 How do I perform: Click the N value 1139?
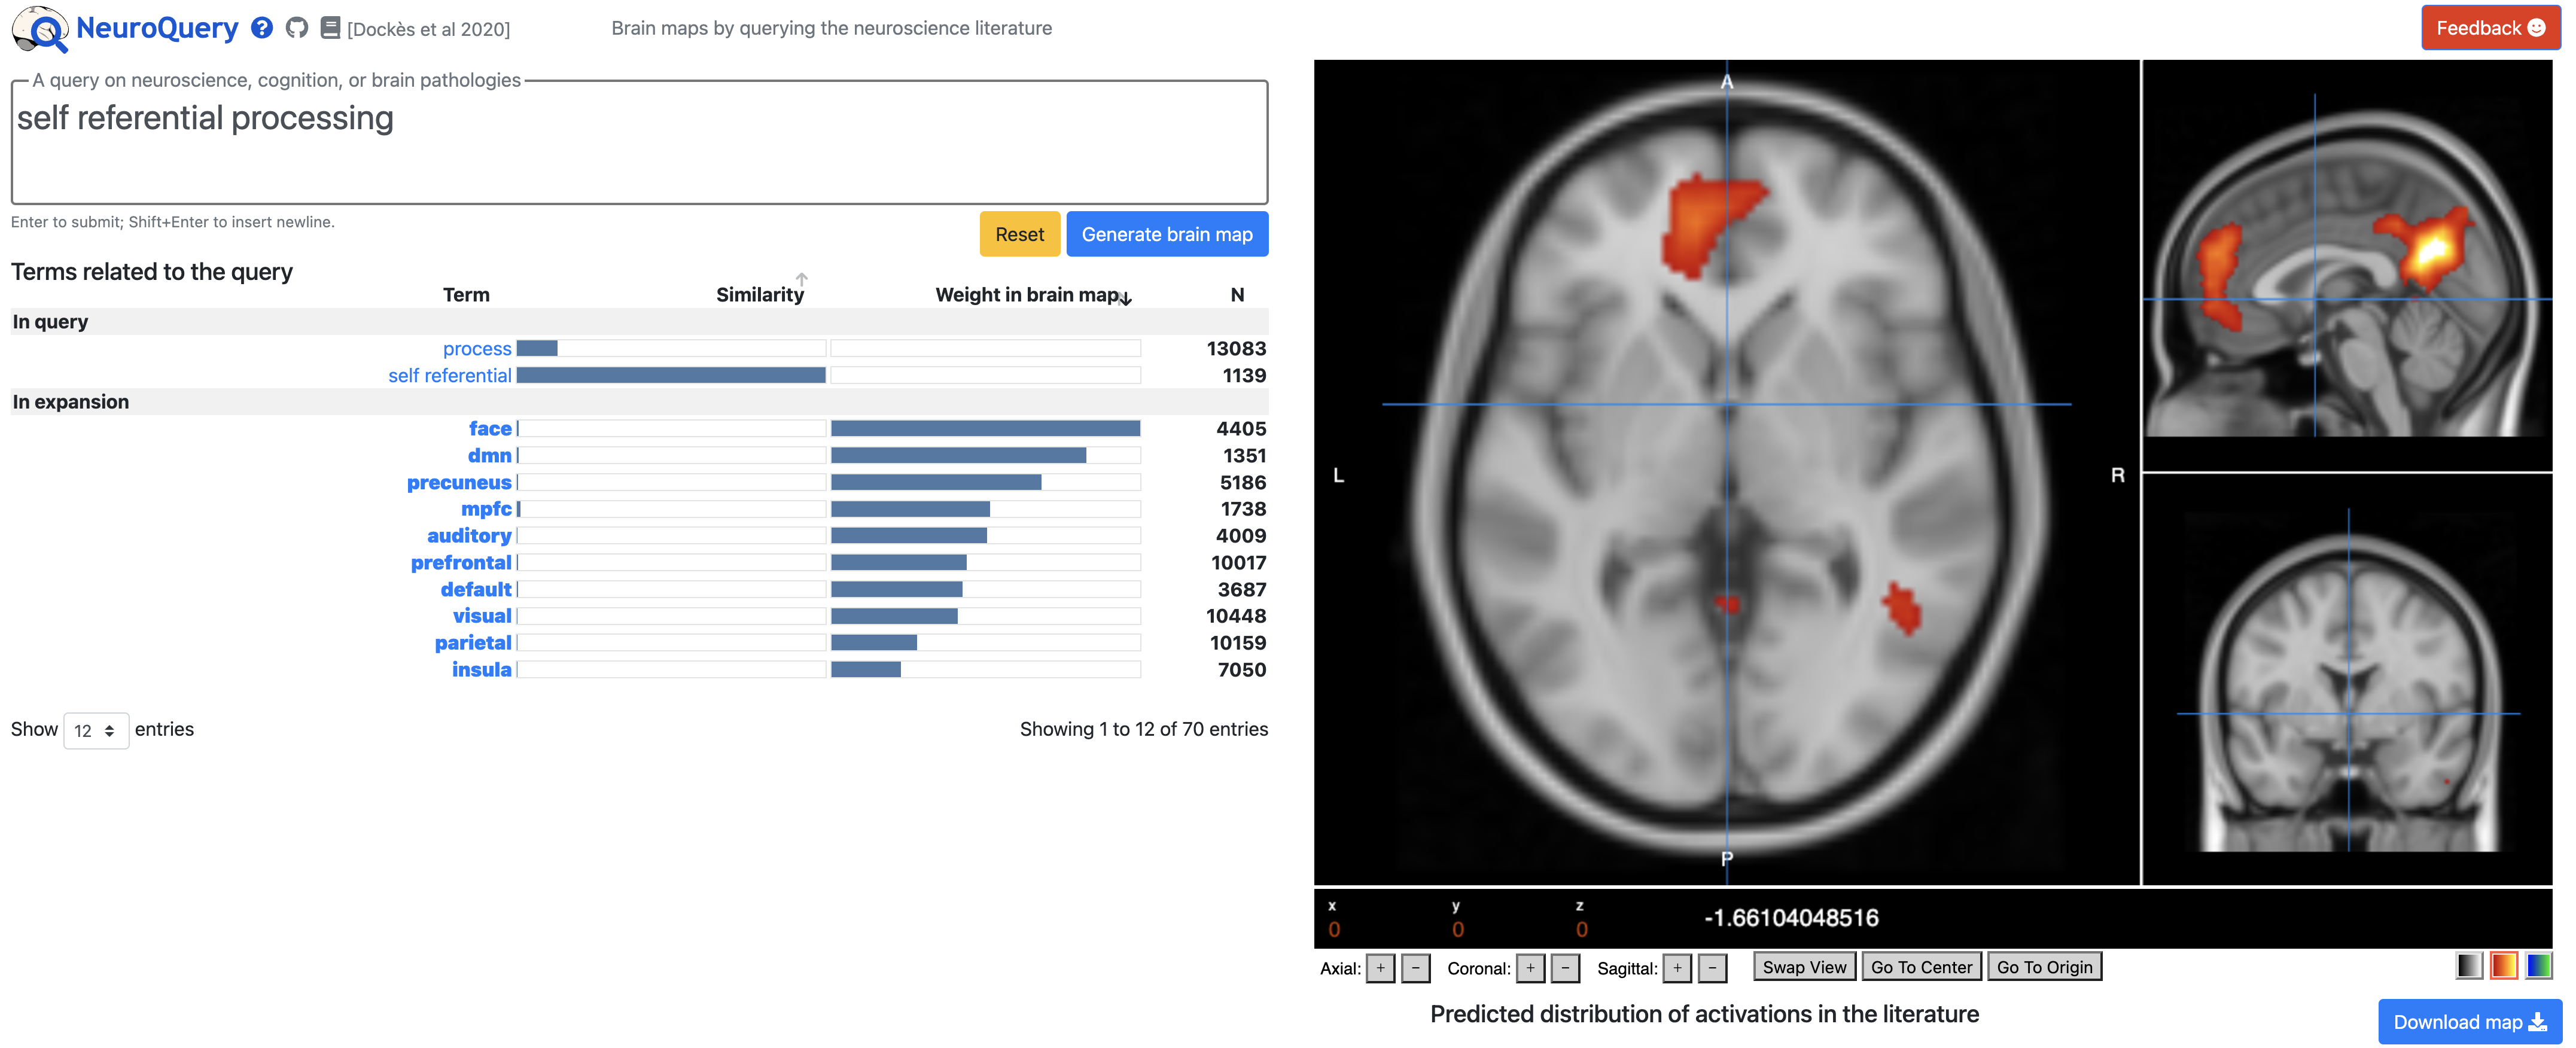1244,376
